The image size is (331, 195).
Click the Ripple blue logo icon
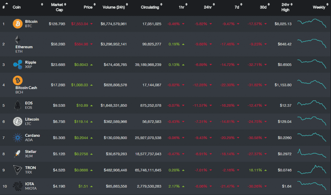click(17, 64)
